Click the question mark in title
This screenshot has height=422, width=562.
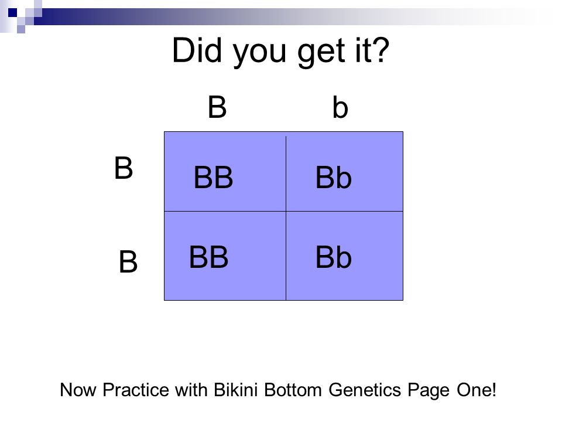coord(382,49)
